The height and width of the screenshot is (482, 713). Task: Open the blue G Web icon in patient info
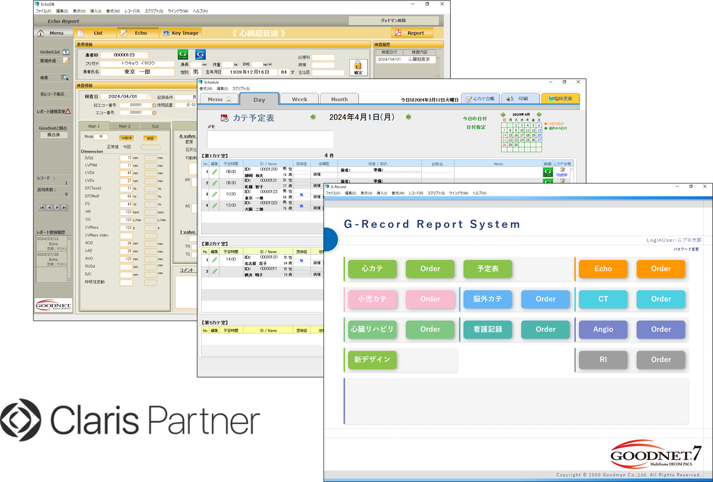(x=200, y=54)
